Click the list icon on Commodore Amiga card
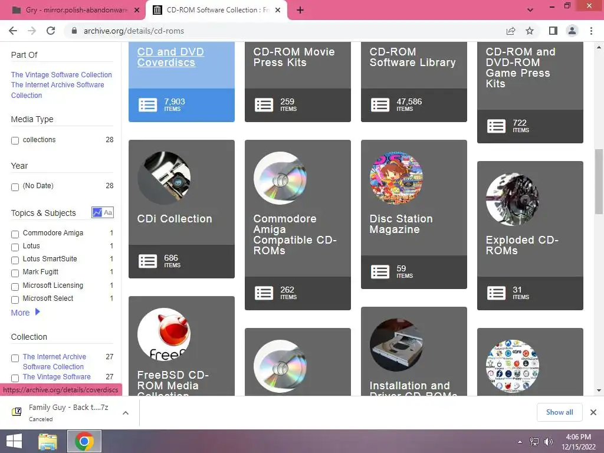Viewport: 604px width, 453px height. (x=264, y=293)
